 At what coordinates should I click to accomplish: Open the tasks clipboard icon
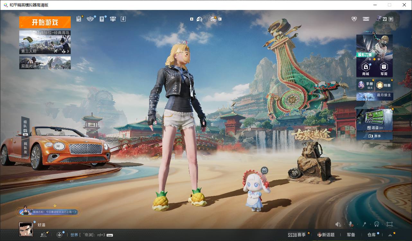coord(79,19)
